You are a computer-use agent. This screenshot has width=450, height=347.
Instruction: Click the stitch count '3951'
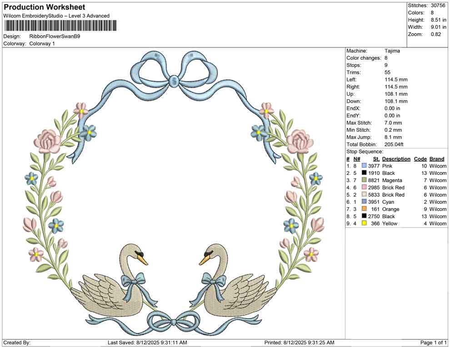pos(374,202)
